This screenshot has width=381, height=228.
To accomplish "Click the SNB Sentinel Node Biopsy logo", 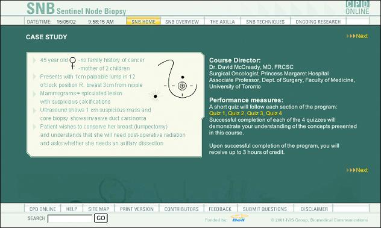I will point(77,8).
